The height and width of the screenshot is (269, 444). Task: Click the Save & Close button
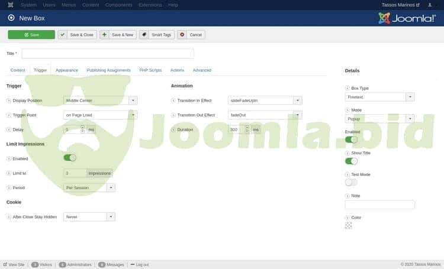coord(78,35)
